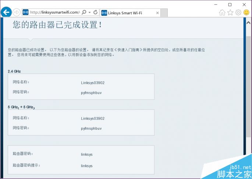Click the search magnifier in address bar
Image resolution: width=252 pixels, height=179 pixels.
tap(84, 12)
